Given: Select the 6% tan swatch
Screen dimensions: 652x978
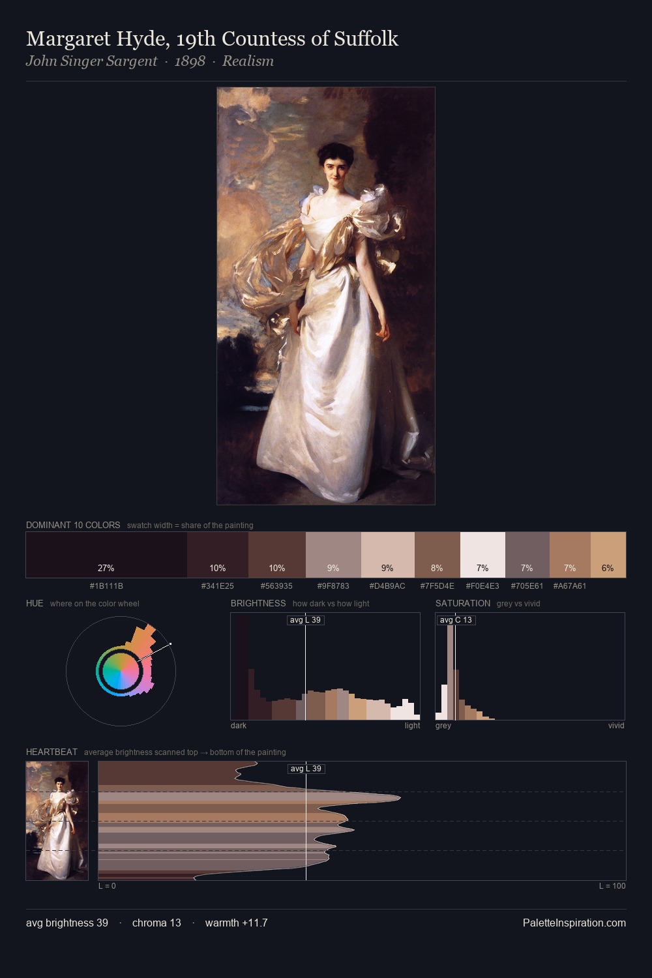Looking at the screenshot, I should (608, 555).
